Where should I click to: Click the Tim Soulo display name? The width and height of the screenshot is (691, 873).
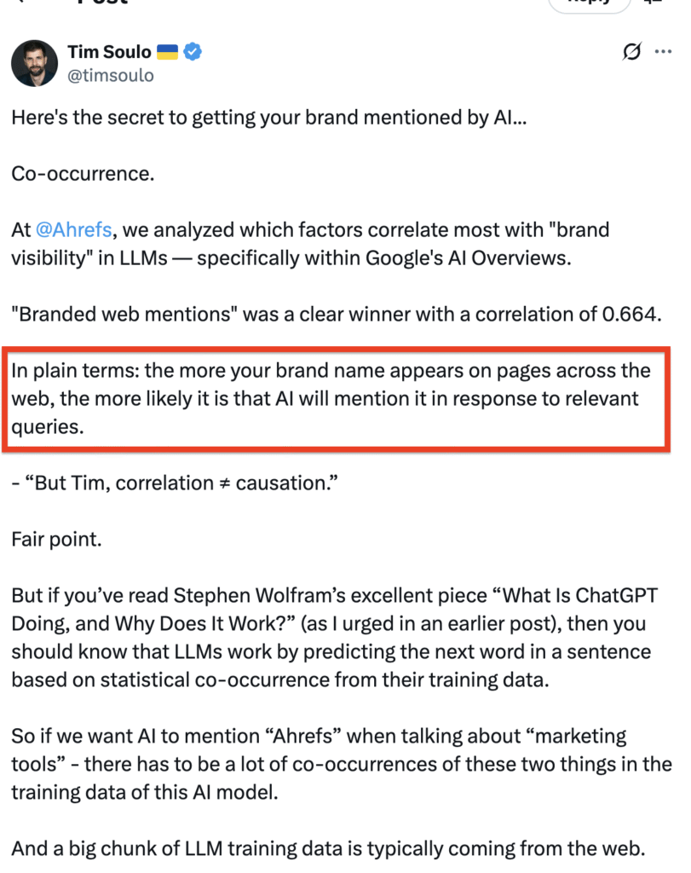[110, 53]
